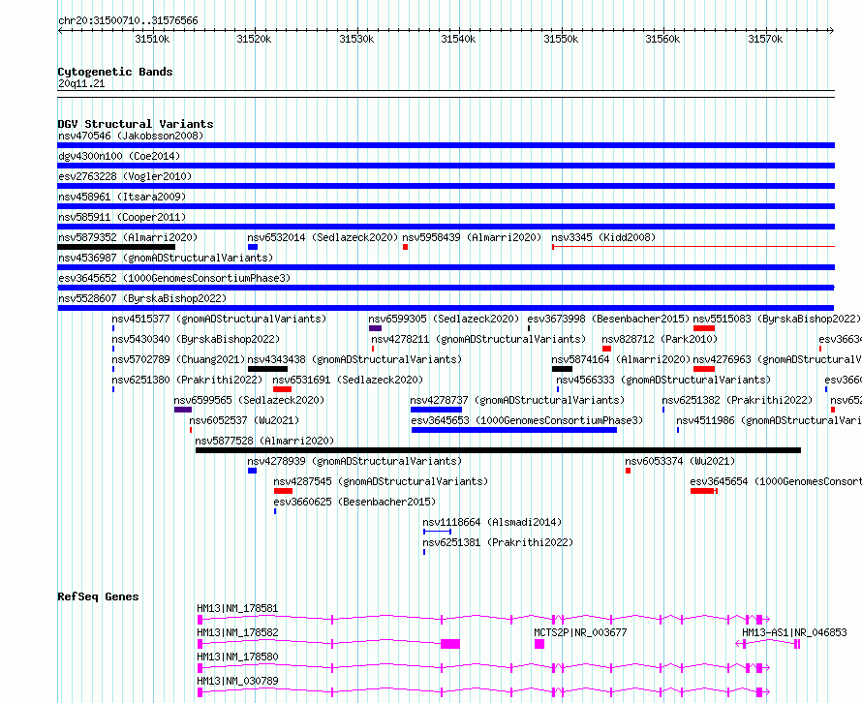Click nsv4566333 gnomAD variant label
The image size is (862, 703).
663,380
